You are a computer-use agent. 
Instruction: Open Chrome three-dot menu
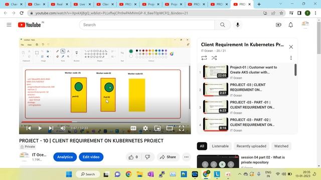[x=315, y=13]
